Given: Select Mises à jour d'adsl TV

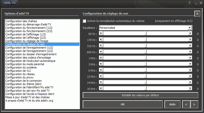Looking at the screenshot, I should (42, 97).
